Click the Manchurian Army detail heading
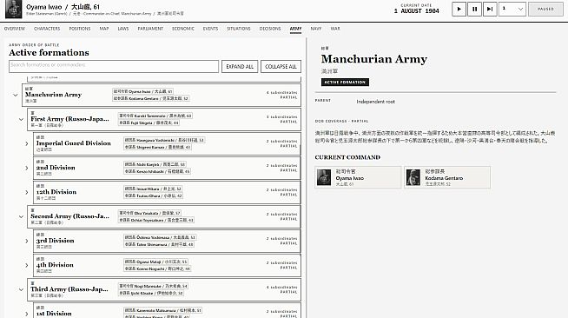The image size is (568, 318). coord(373,59)
